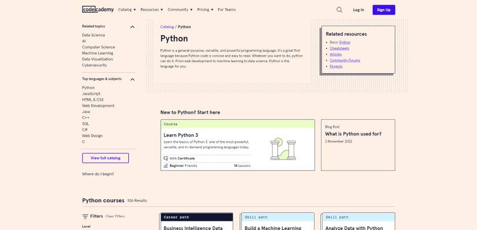Click the '14 Lessons' text
The image size is (477, 230).
point(242,166)
